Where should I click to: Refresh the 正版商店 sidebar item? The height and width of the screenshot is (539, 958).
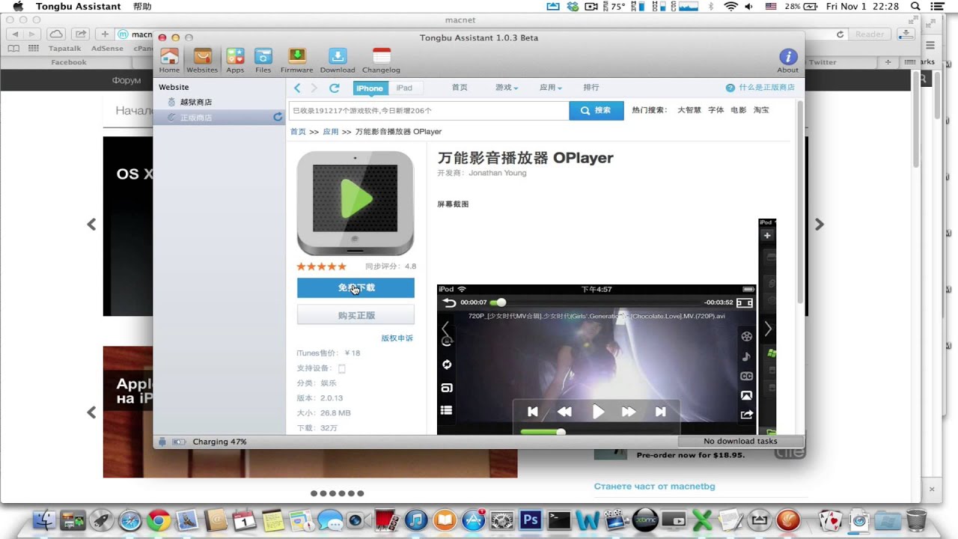278,117
